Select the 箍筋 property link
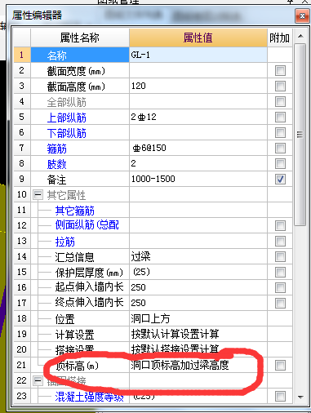The height and width of the screenshot is (413, 311). tap(57, 149)
